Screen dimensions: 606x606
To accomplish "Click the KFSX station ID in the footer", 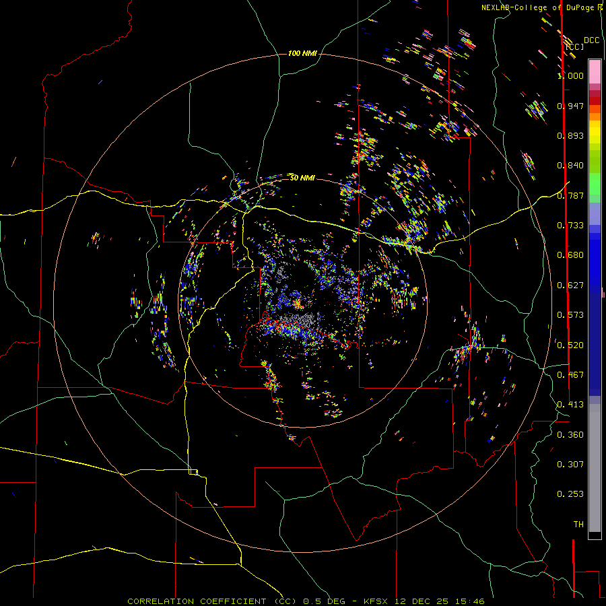I will click(377, 601).
